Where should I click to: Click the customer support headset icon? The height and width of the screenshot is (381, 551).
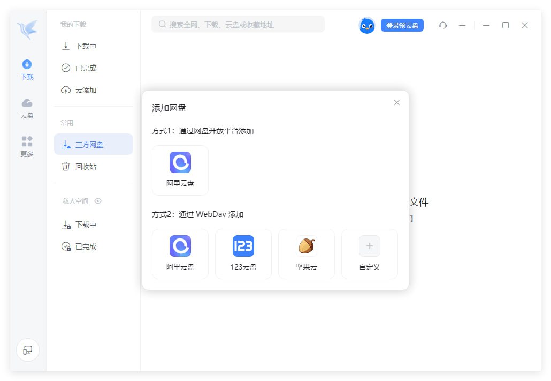[443, 25]
